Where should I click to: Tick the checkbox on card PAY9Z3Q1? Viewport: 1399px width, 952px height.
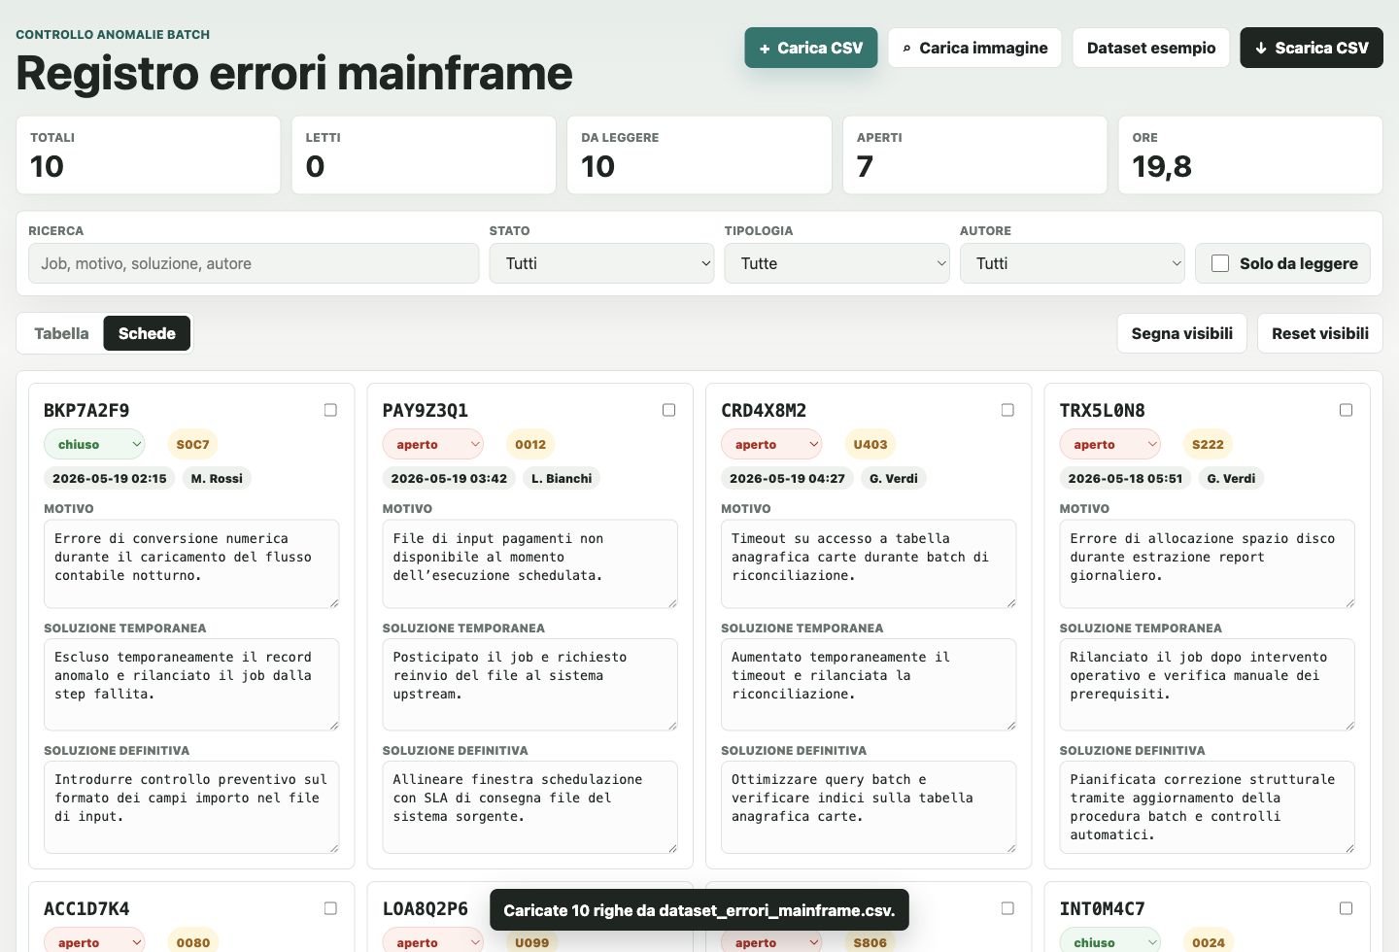(x=668, y=410)
